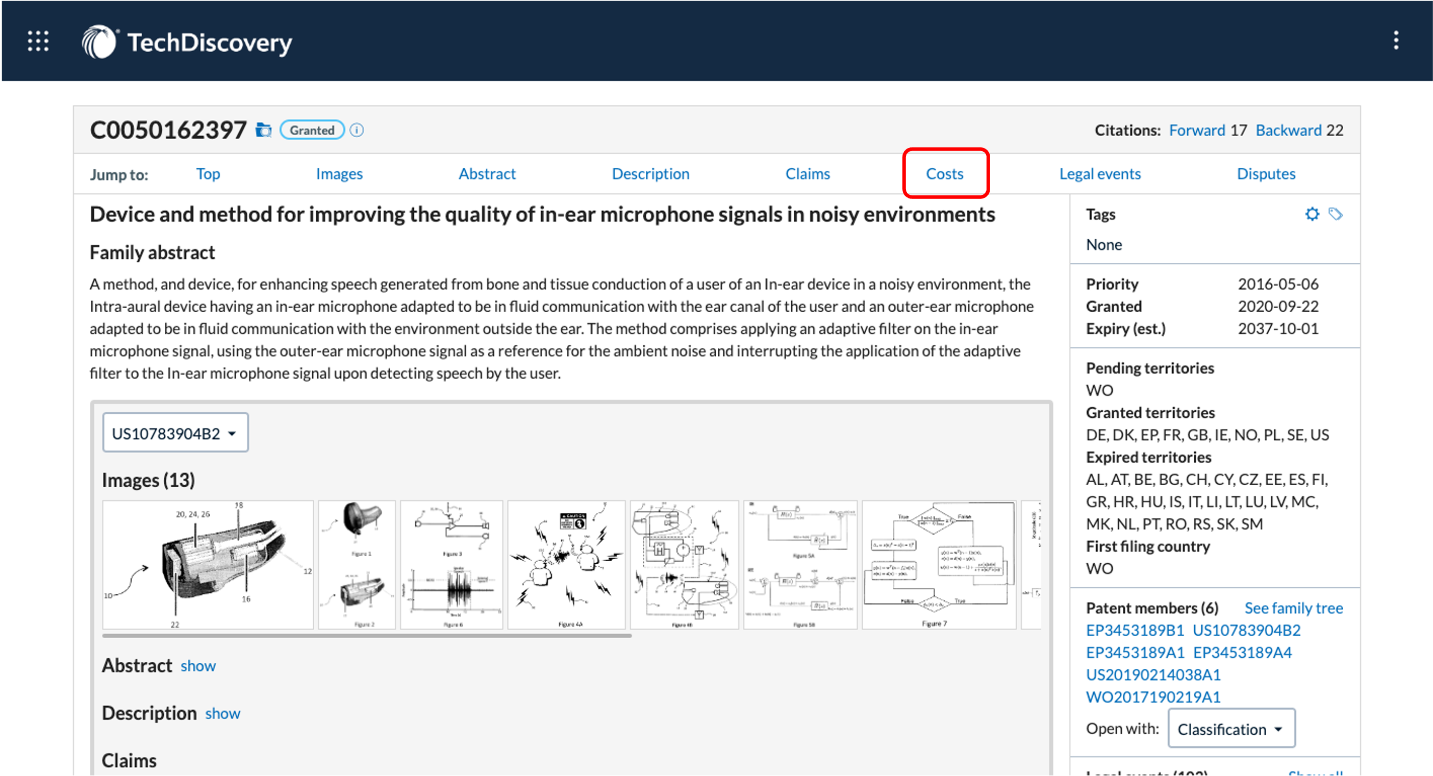Show the Description section
Screen dimensions: 1433x776
tap(222, 714)
